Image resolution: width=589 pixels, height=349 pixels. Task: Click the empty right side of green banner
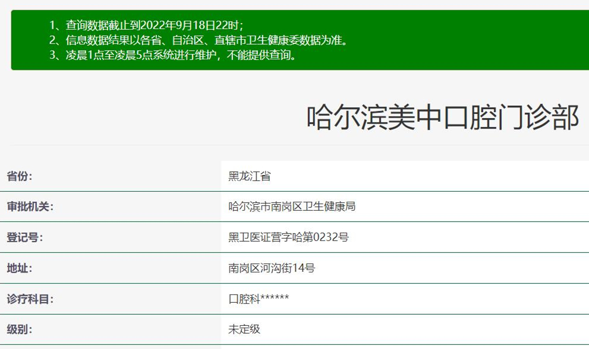pyautogui.click(x=475, y=40)
